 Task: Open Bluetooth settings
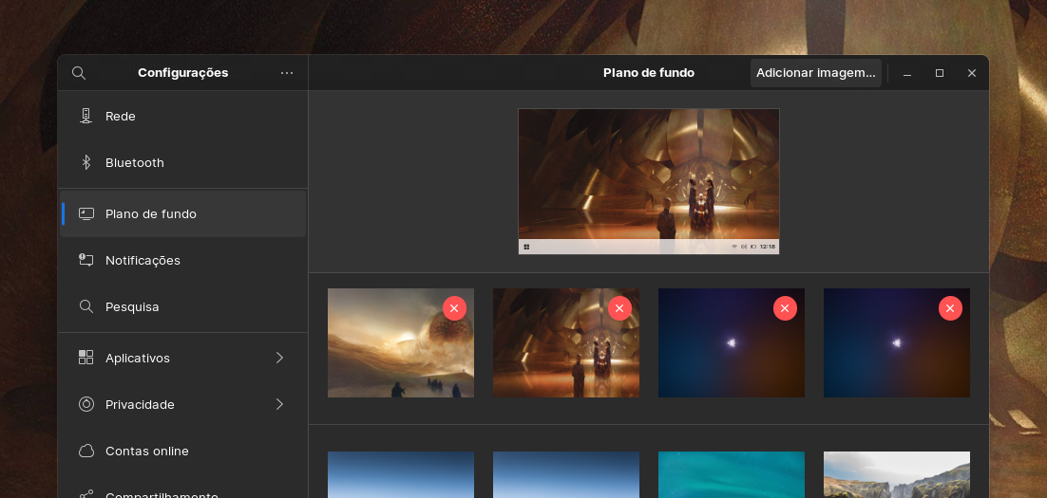(183, 162)
